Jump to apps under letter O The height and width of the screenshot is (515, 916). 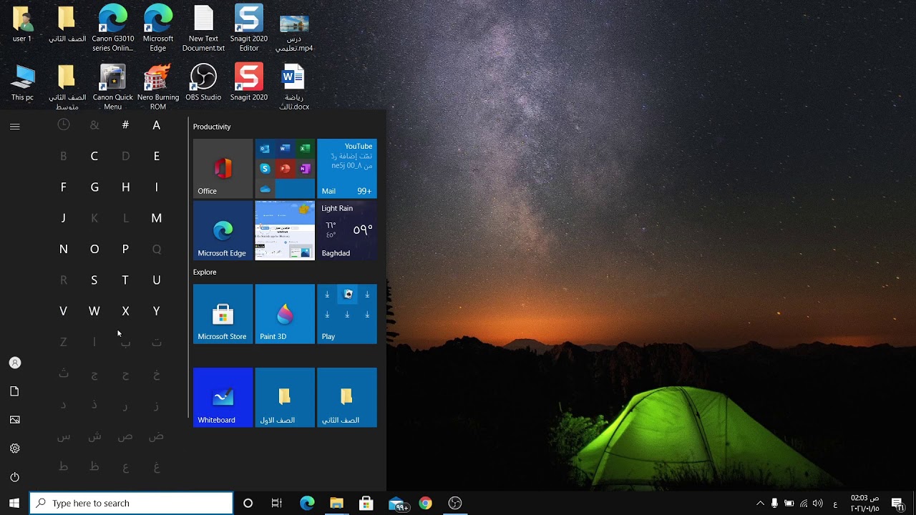(94, 249)
